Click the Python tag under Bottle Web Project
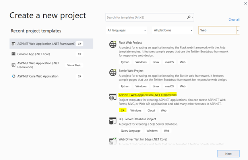This screenshot has width=248, height=160. point(125,86)
